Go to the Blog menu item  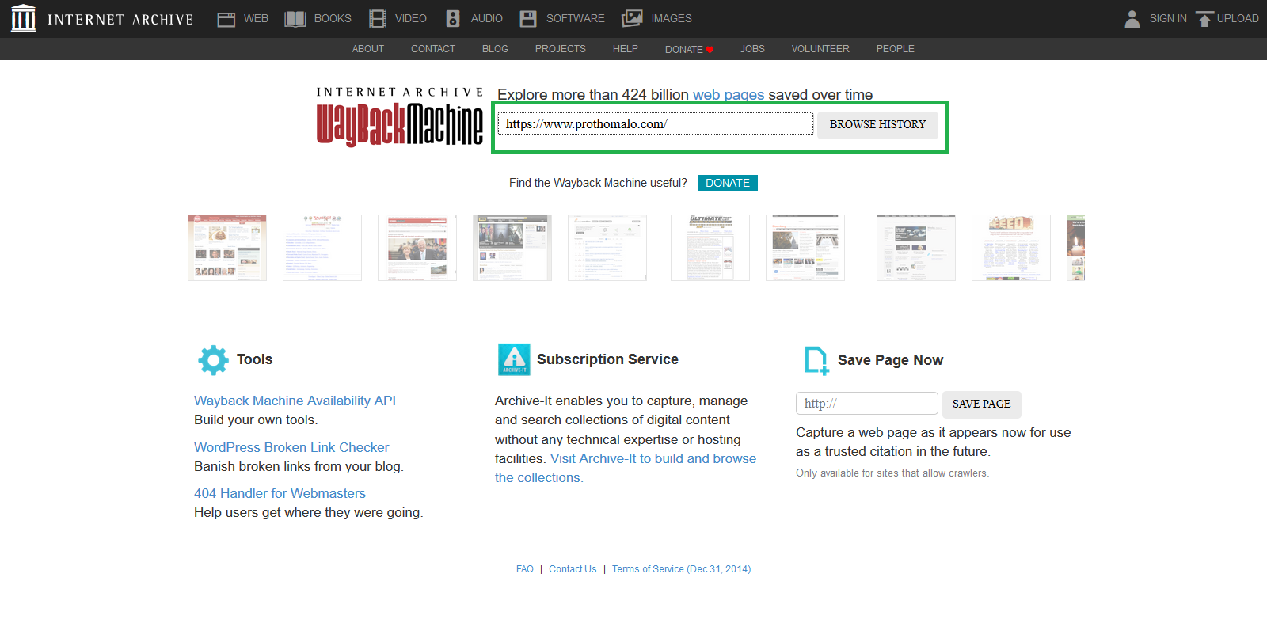click(x=495, y=49)
